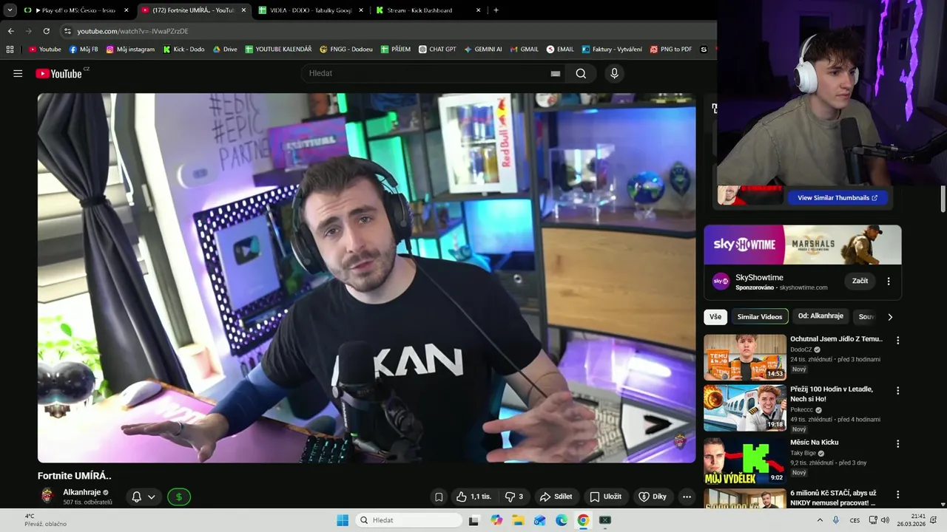Open the YOUTUBE KALENDÁŘ bookmark
This screenshot has height=532, width=947.
tap(278, 50)
